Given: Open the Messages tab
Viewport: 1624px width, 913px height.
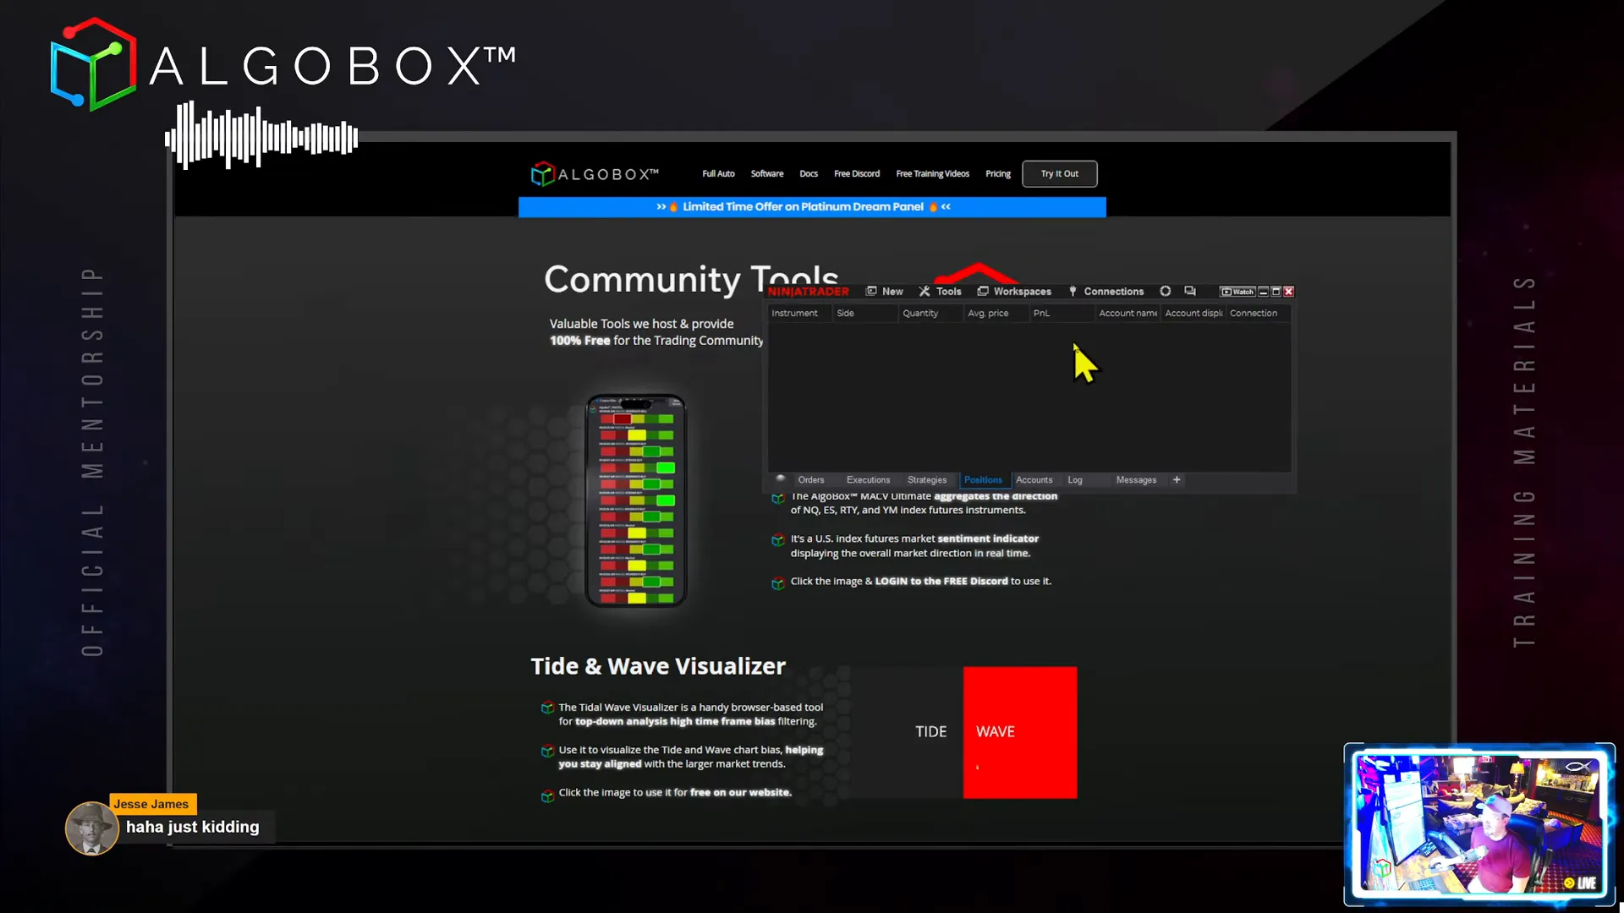Looking at the screenshot, I should tap(1136, 479).
